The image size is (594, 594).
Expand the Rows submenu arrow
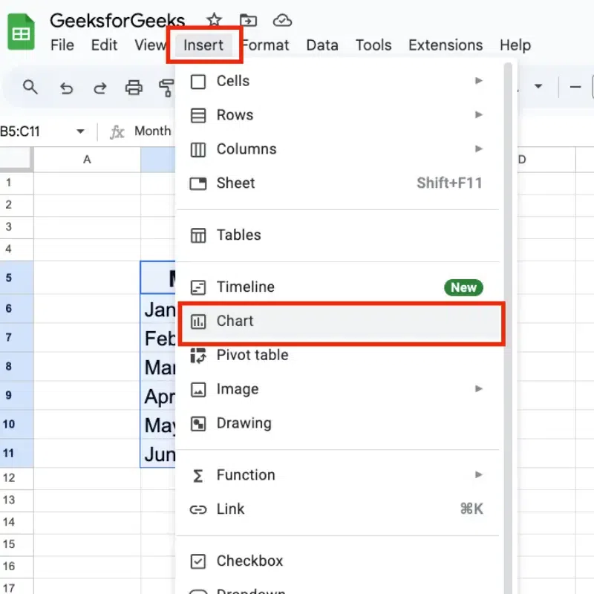point(479,114)
